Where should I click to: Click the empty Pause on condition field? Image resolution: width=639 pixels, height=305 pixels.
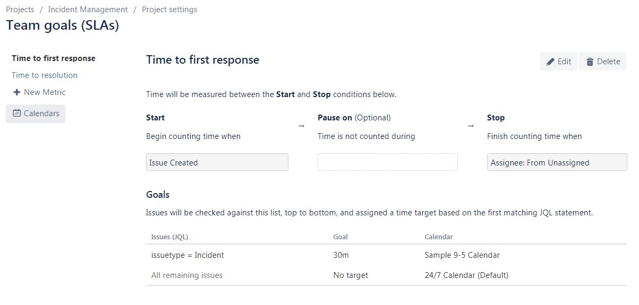pos(387,162)
